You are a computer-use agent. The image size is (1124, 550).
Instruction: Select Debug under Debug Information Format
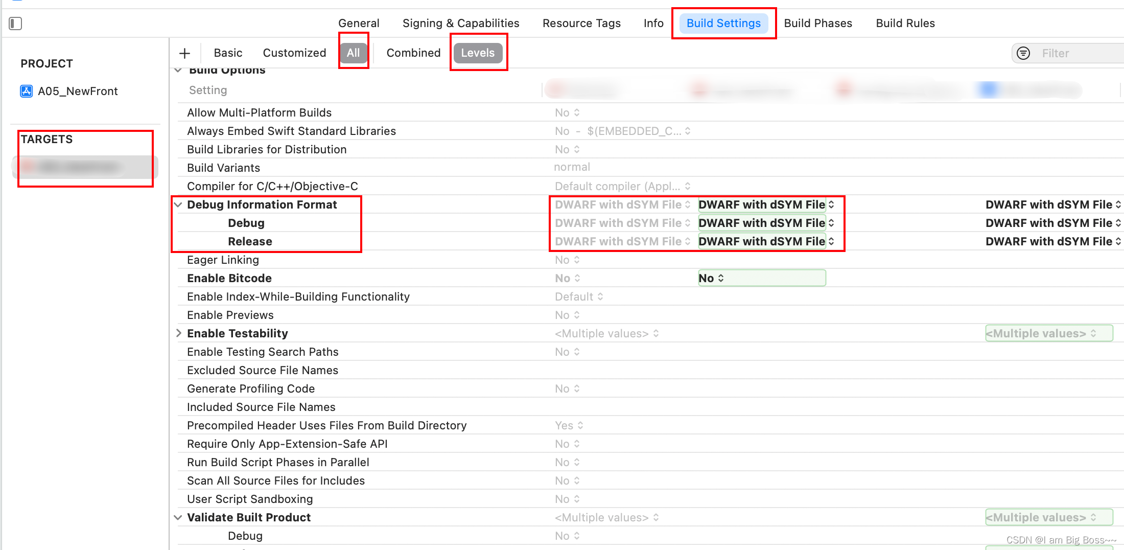(x=246, y=223)
